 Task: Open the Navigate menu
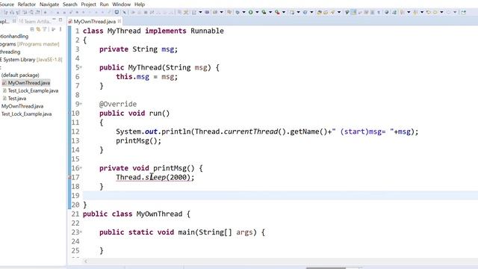pos(49,4)
